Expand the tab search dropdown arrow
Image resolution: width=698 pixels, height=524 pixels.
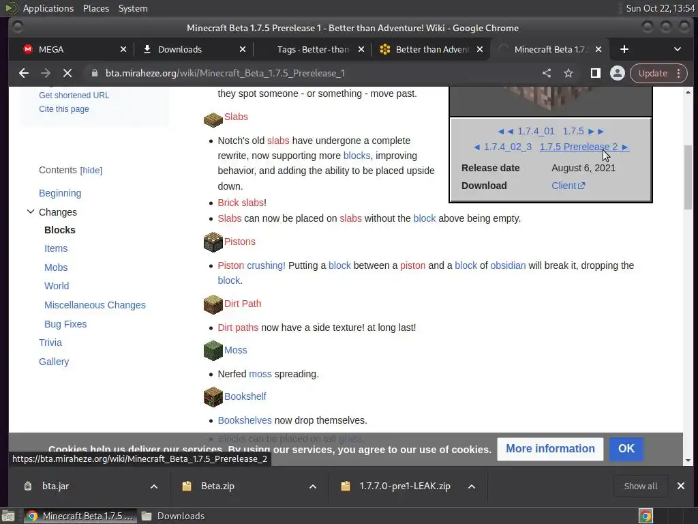tap(677, 49)
